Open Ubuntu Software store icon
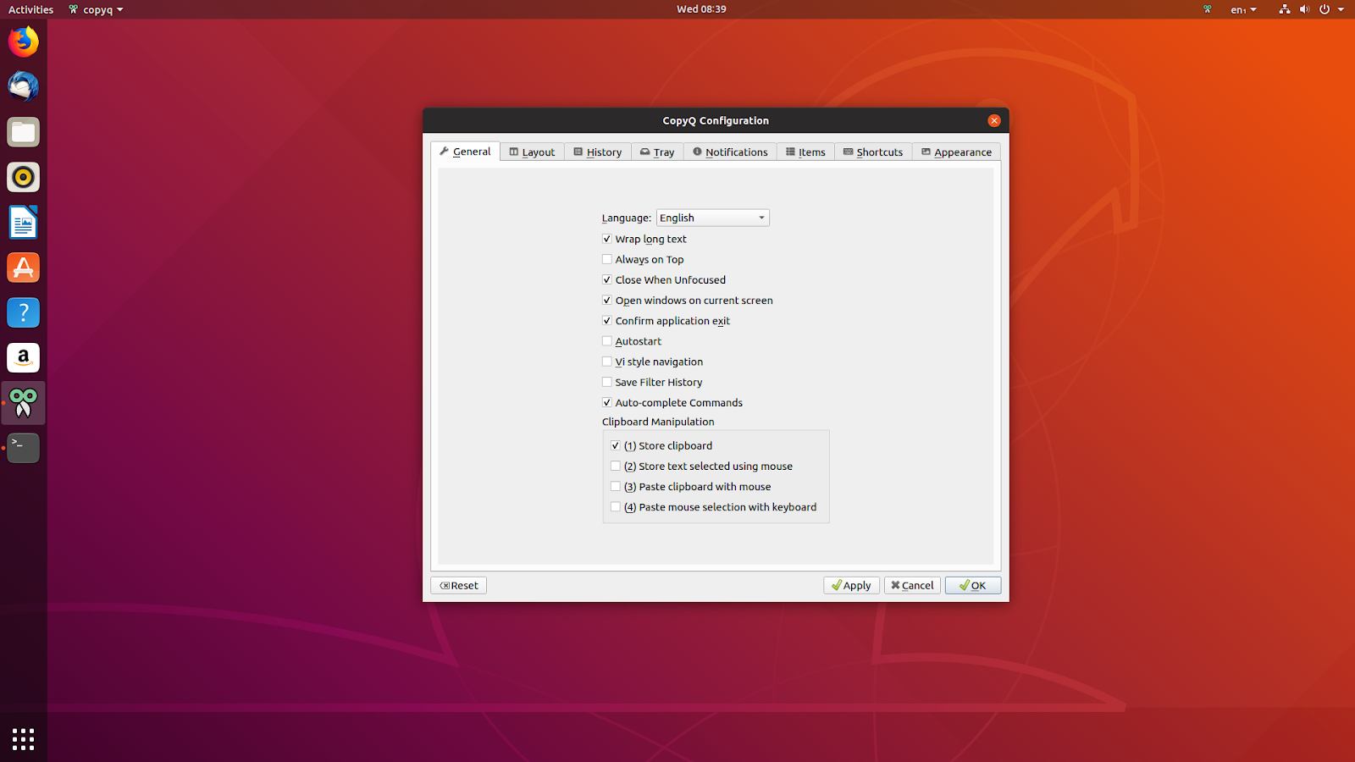Image resolution: width=1355 pixels, height=762 pixels. (x=24, y=268)
